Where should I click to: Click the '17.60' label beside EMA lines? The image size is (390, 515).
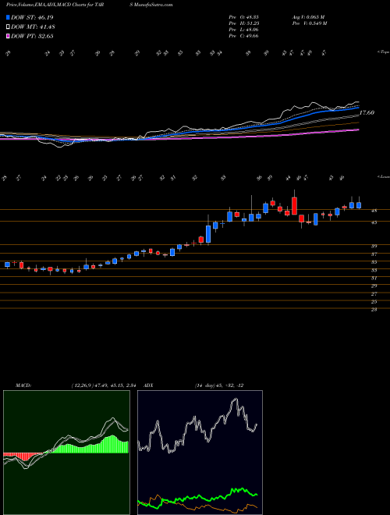[x=367, y=112]
